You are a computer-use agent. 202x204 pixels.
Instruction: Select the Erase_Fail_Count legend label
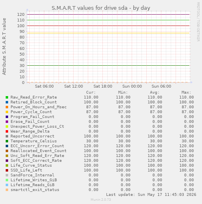point(30,122)
